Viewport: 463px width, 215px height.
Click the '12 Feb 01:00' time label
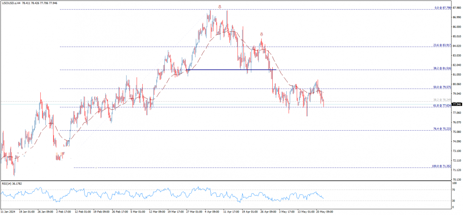(x=83, y=212)
